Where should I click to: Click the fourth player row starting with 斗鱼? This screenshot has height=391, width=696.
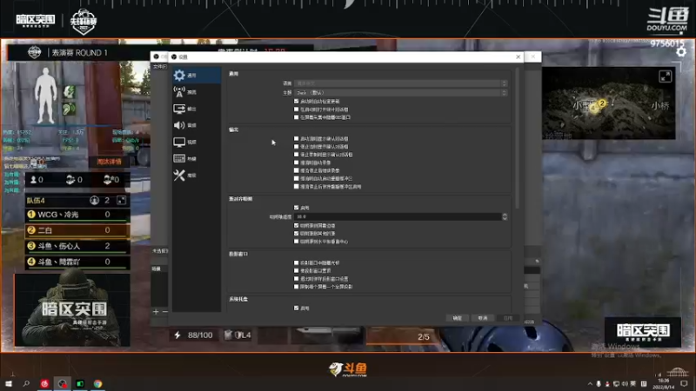77,262
